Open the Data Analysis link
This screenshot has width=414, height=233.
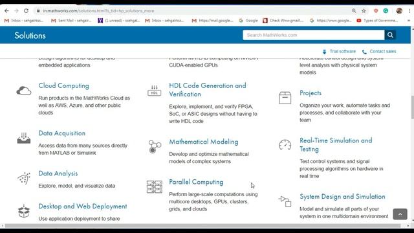[58, 173]
